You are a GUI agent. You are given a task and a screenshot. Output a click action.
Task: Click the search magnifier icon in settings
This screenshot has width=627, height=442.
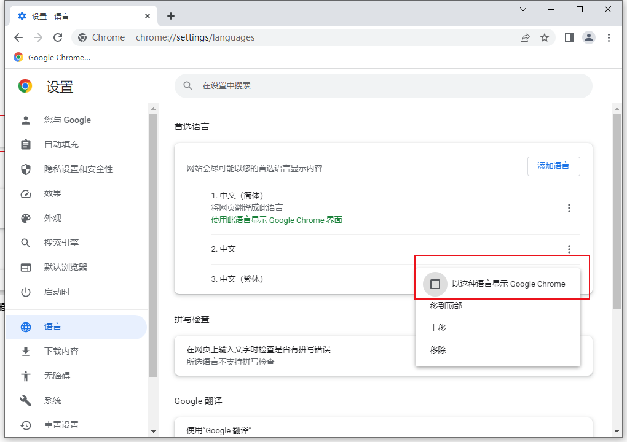[x=187, y=85]
